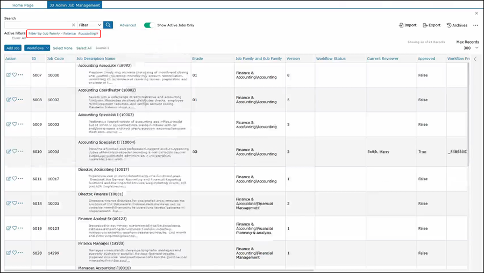
Task: Click the Select All link
Action: click(84, 48)
